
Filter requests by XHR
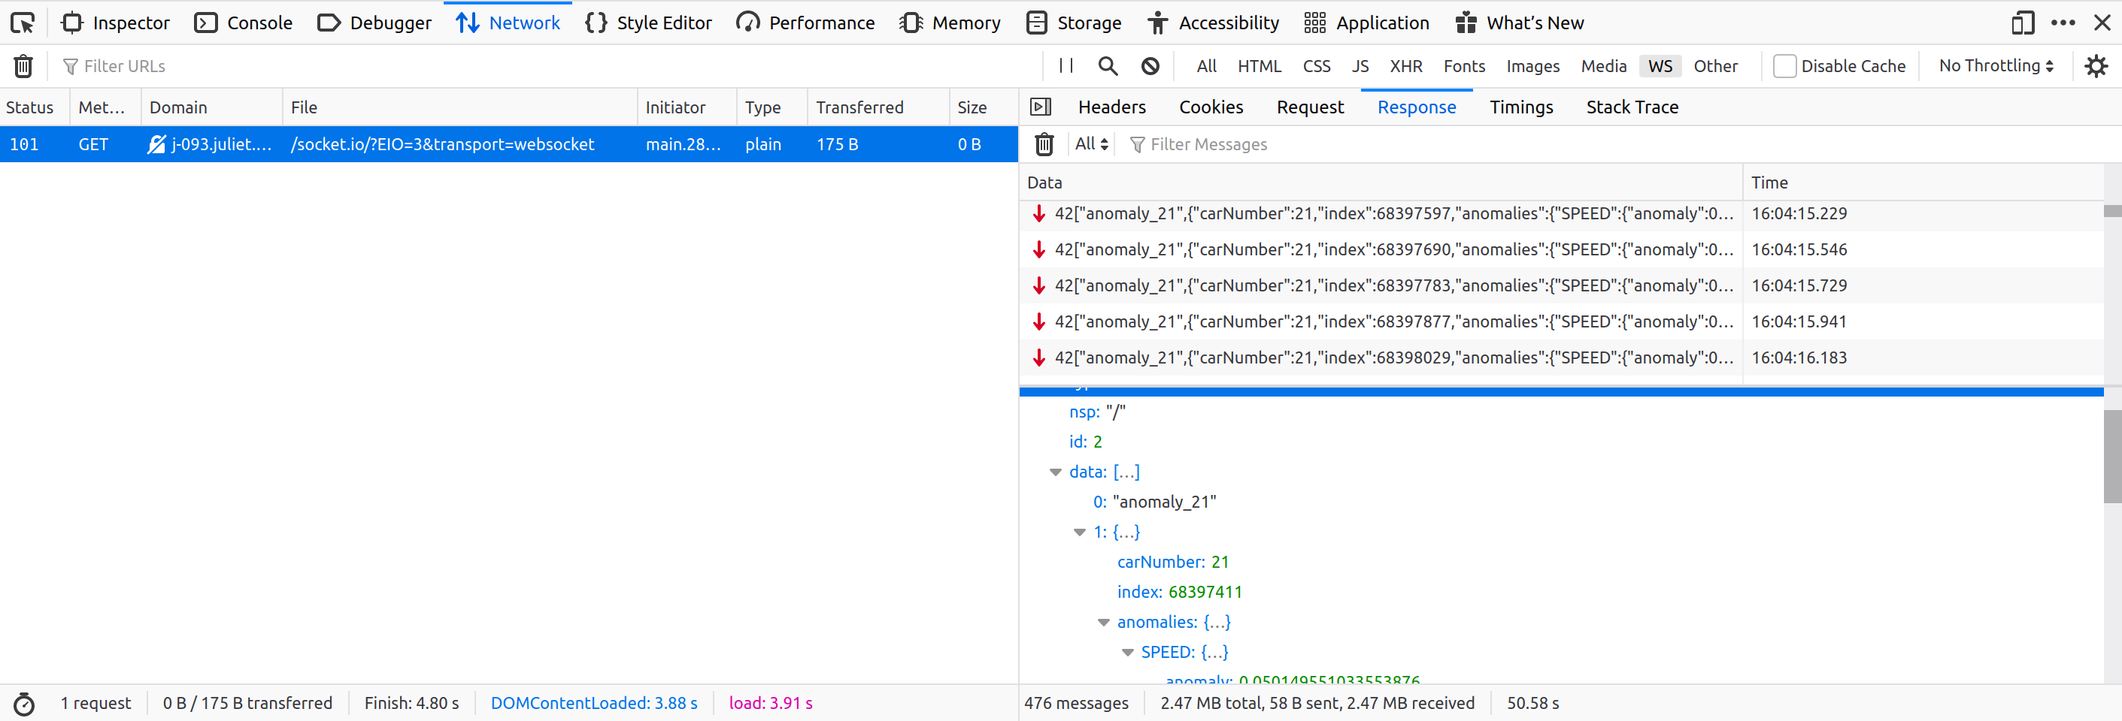[x=1405, y=66]
